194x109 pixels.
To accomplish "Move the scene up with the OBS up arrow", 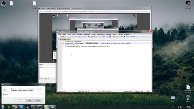I will pos(46,78).
